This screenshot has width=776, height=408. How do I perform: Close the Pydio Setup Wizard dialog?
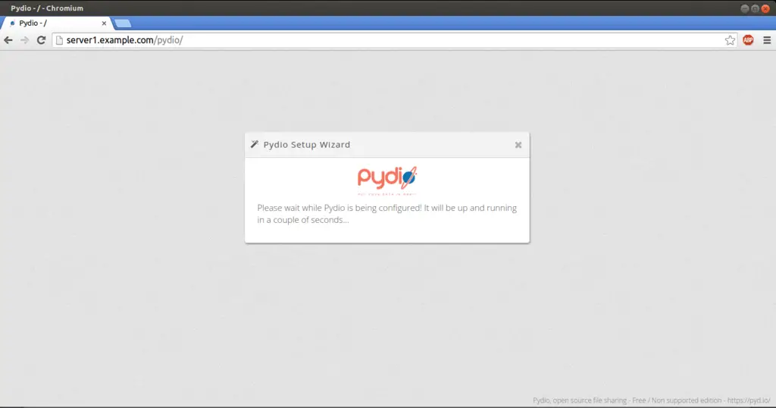point(518,145)
